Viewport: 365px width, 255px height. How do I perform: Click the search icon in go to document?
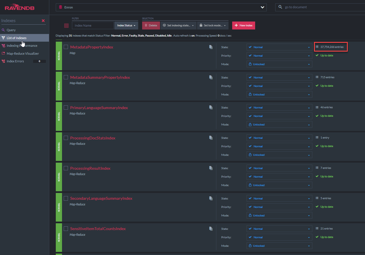click(280, 7)
